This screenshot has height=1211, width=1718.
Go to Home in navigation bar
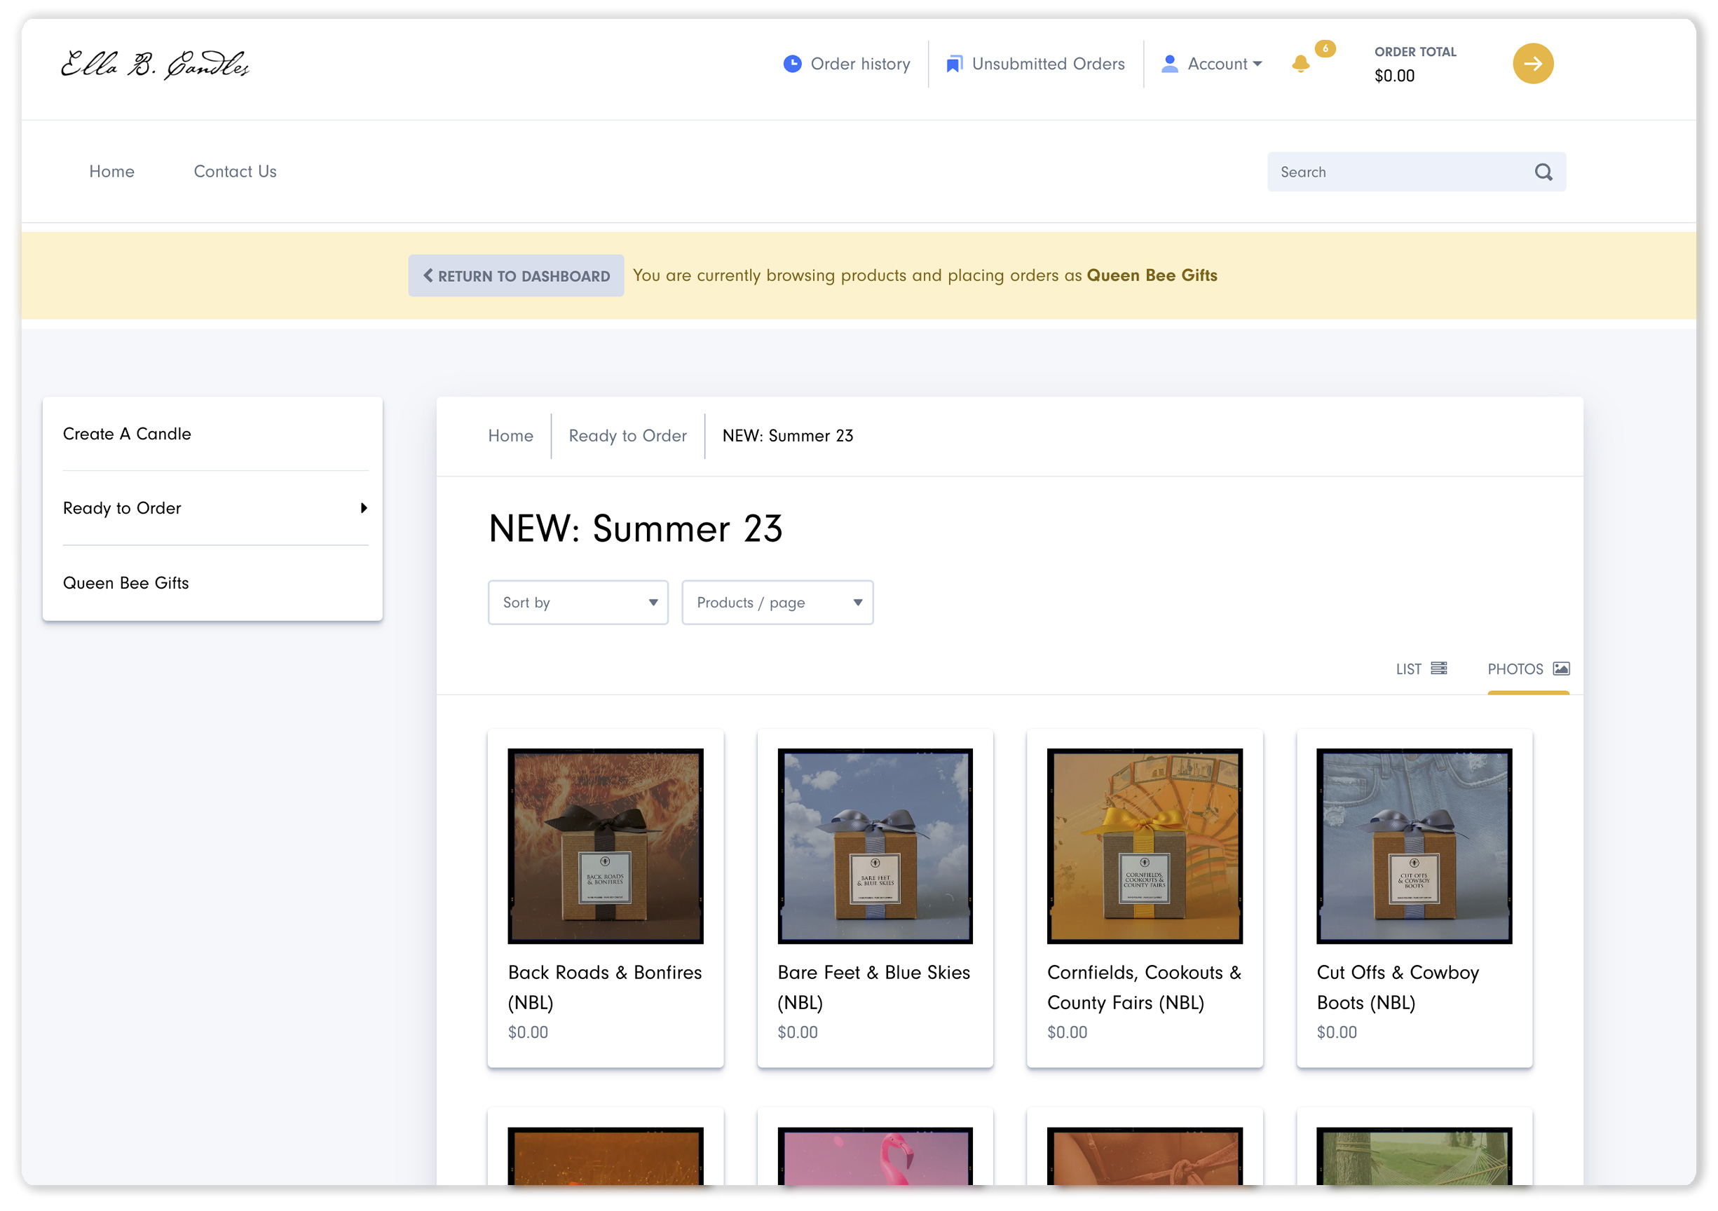tap(111, 171)
